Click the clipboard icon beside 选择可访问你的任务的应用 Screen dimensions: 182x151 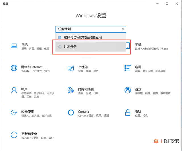[60, 37]
